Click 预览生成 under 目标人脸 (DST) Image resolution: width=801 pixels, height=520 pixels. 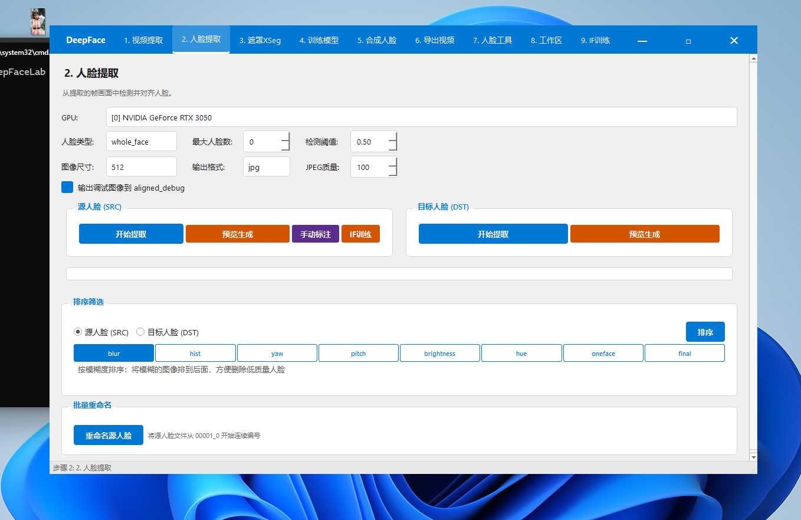(x=645, y=234)
